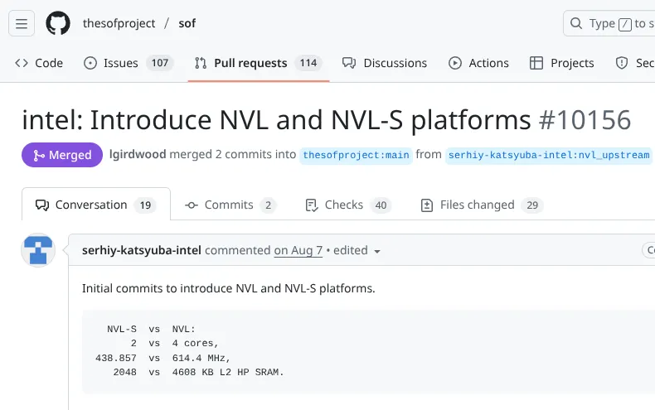Click serhiy-katsyuba-intel's avatar image
Viewport: 655px width, 410px height.
click(38, 249)
